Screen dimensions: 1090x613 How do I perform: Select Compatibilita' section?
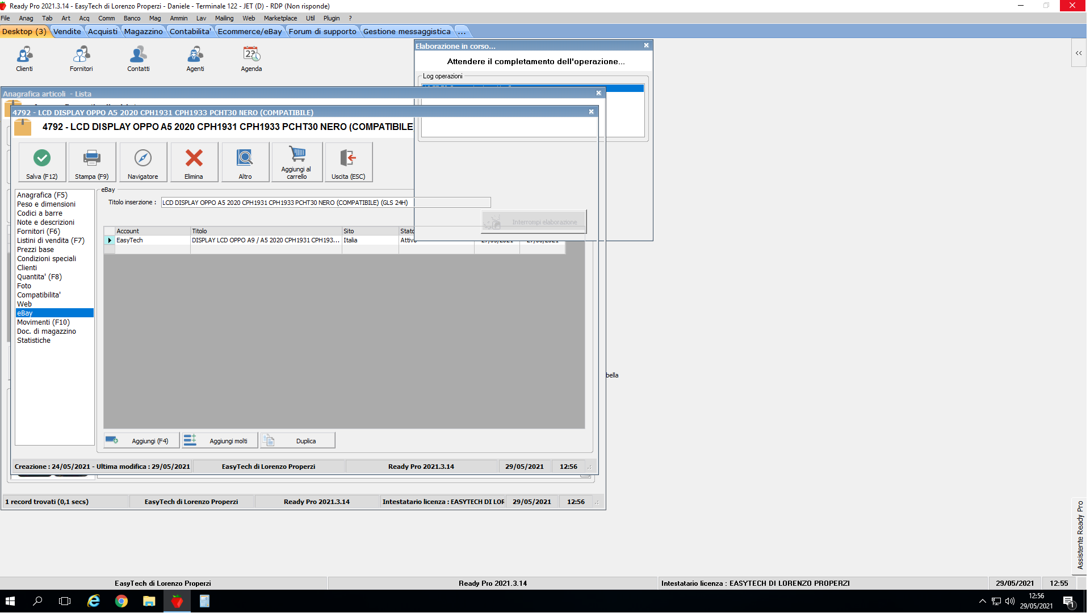(54, 295)
